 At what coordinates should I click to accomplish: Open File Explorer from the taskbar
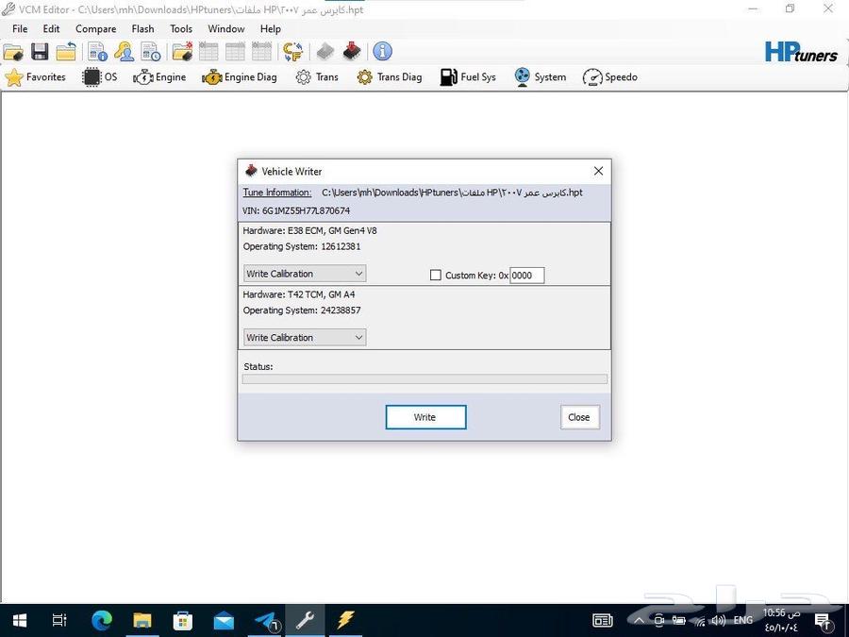(142, 620)
